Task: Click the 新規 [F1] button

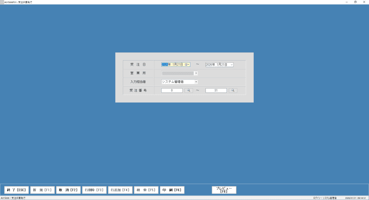Action: click(x=42, y=190)
